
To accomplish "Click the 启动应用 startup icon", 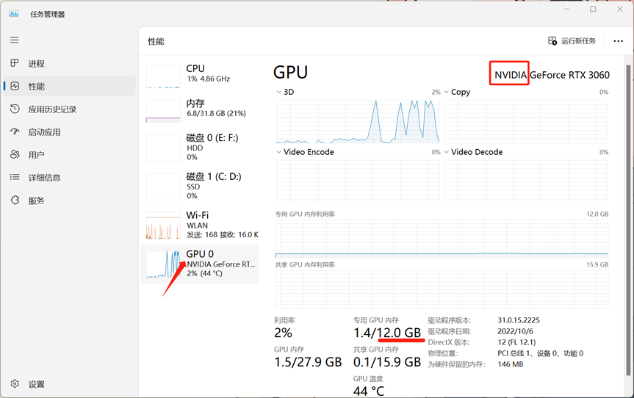I will pos(15,131).
